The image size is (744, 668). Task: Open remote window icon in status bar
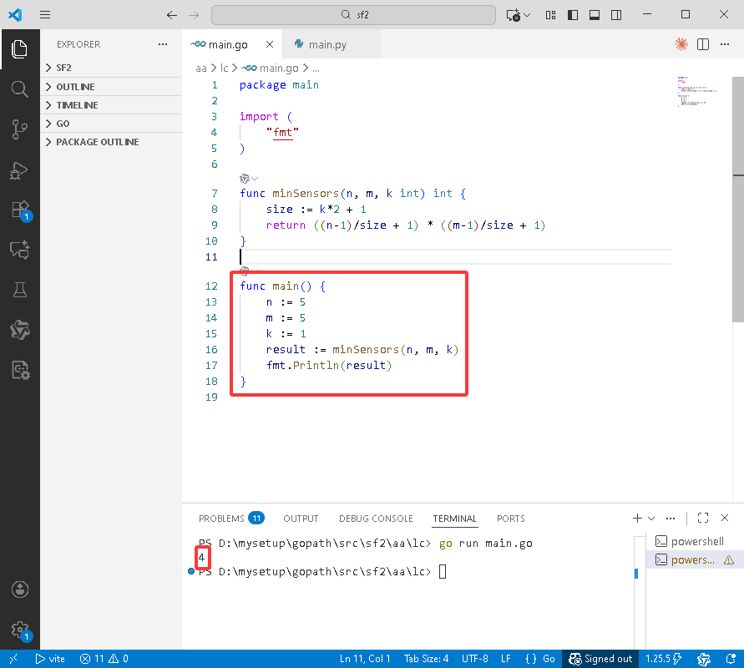pos(13,659)
